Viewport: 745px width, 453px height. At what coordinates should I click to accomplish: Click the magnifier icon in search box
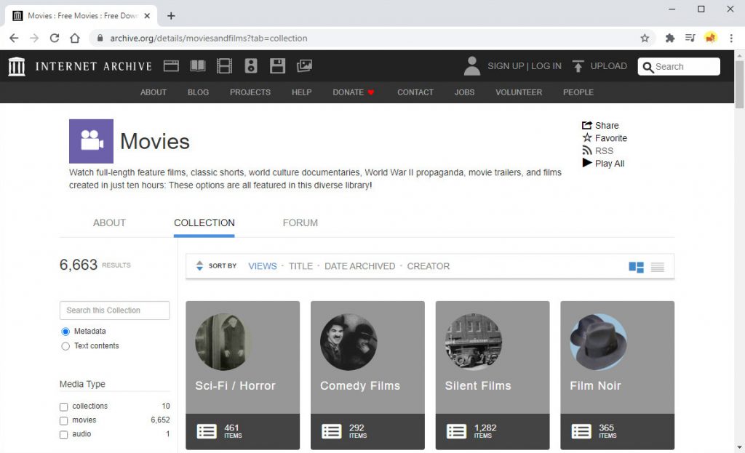point(648,68)
